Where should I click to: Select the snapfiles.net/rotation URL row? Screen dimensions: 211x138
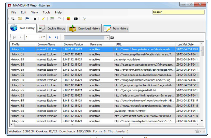[105, 54]
